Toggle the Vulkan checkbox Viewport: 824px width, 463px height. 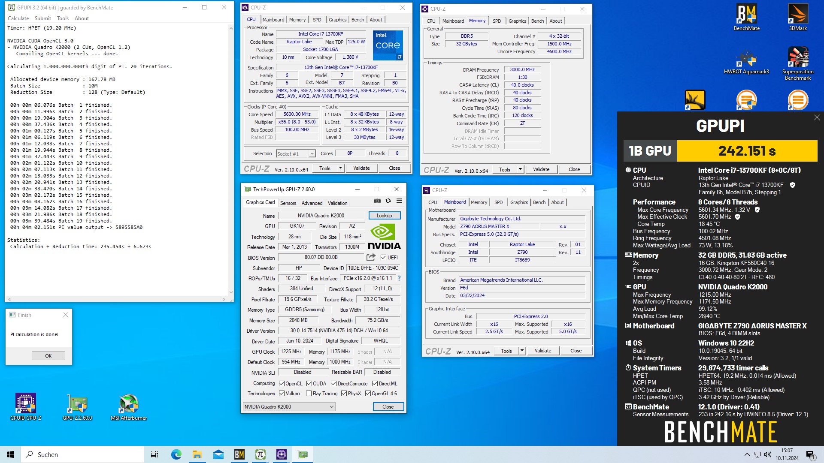coord(282,394)
